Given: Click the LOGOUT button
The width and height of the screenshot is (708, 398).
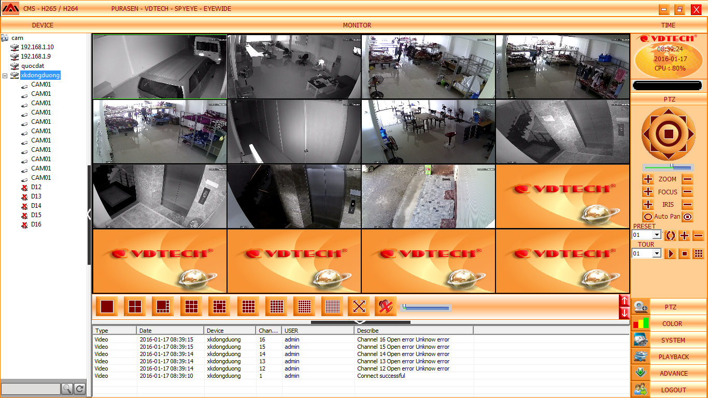Looking at the screenshot, I should coord(669,390).
